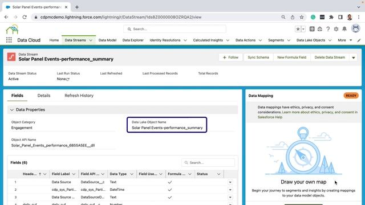The height and width of the screenshot is (205, 365).
Task: Open the Trailhead guidance icon
Action: click(320, 29)
